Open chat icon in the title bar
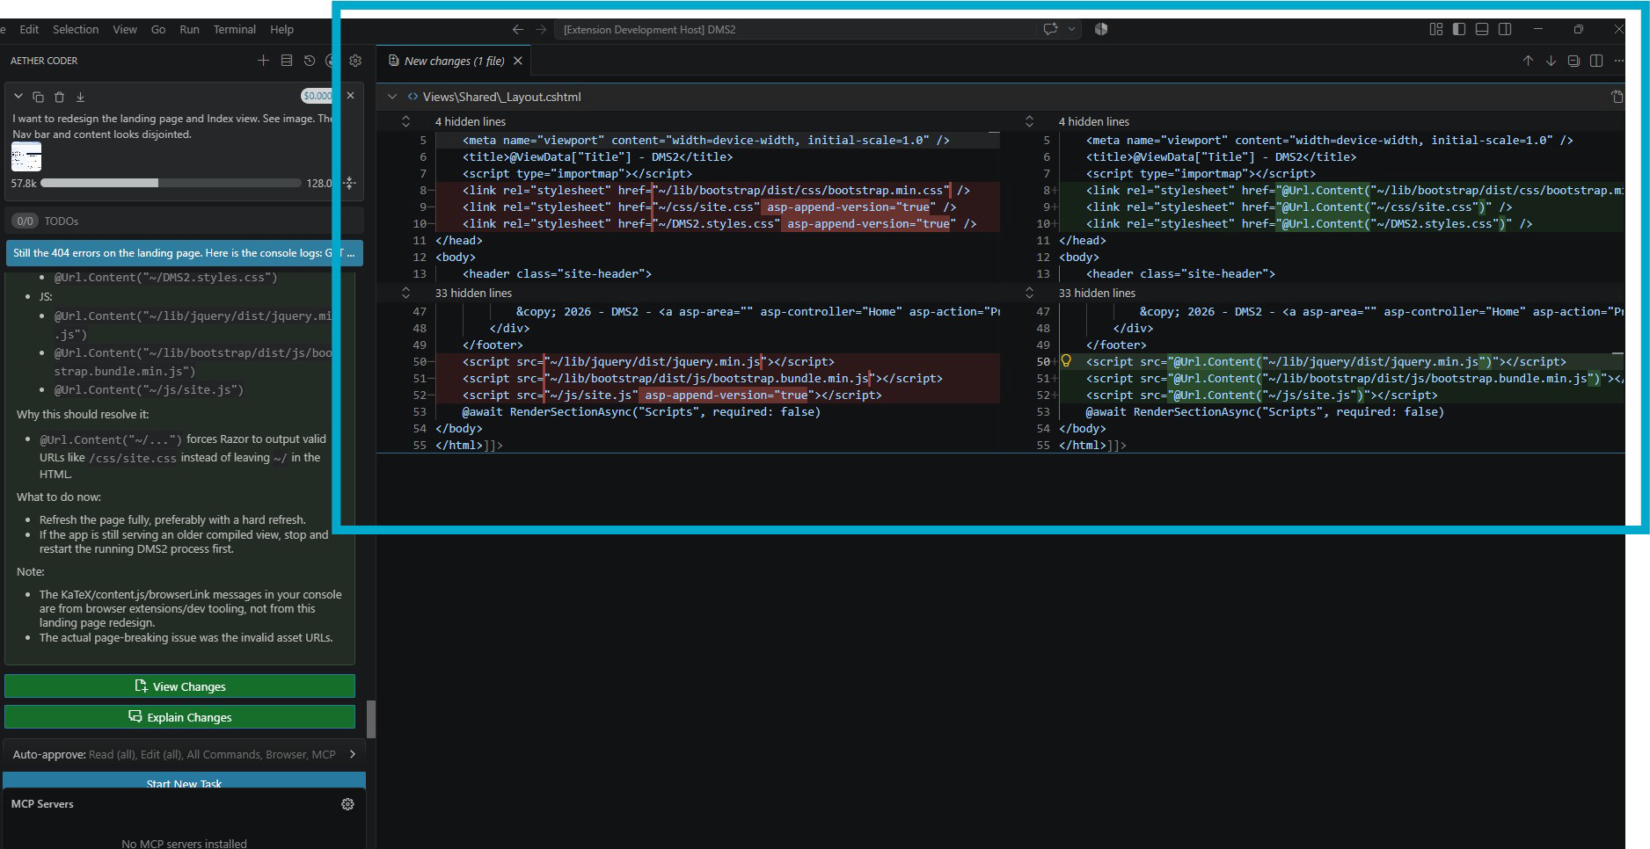This screenshot has height=849, width=1650. click(1050, 29)
